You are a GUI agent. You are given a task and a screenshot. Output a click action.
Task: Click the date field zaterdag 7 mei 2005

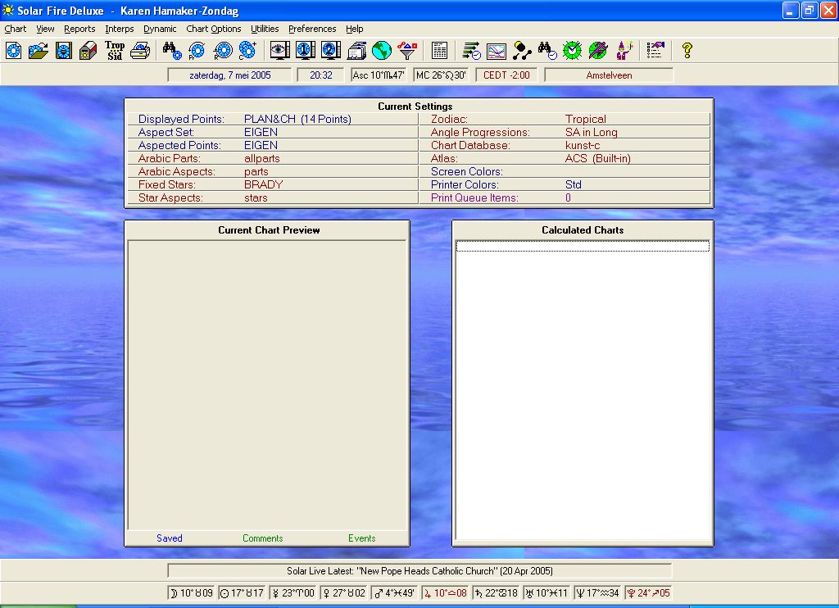pyautogui.click(x=229, y=75)
